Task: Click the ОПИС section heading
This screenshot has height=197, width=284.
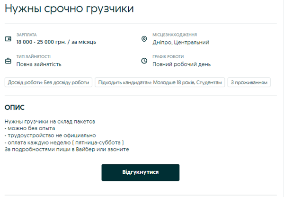Action: click(x=15, y=107)
